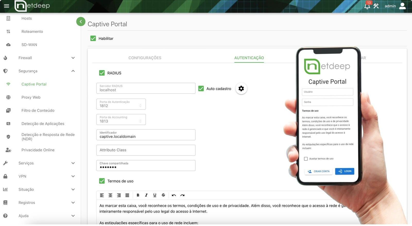
Task: Collapse sidebar with green back arrow
Action: click(81, 22)
